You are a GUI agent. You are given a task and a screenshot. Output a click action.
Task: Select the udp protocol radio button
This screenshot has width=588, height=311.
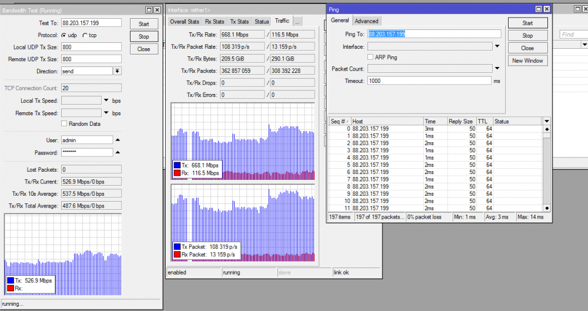click(x=64, y=35)
